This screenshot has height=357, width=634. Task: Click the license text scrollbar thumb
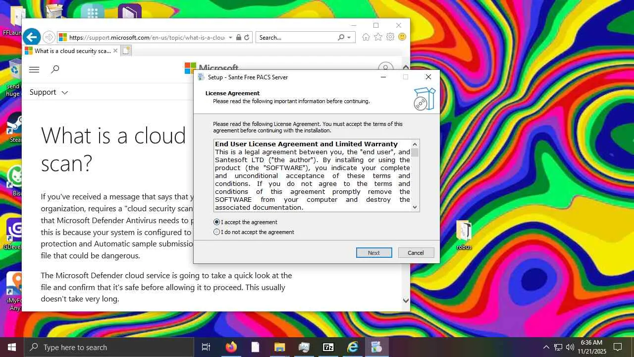(415, 152)
